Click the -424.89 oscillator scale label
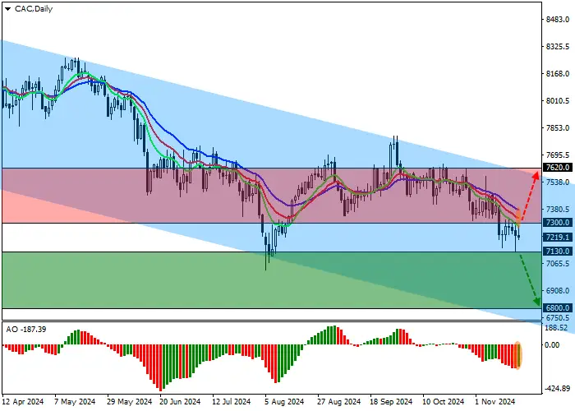The height and width of the screenshot is (411, 575). [558, 388]
